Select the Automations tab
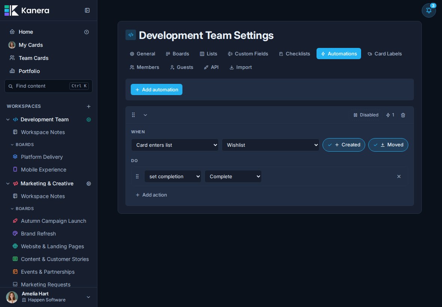442x307 pixels. click(339, 54)
